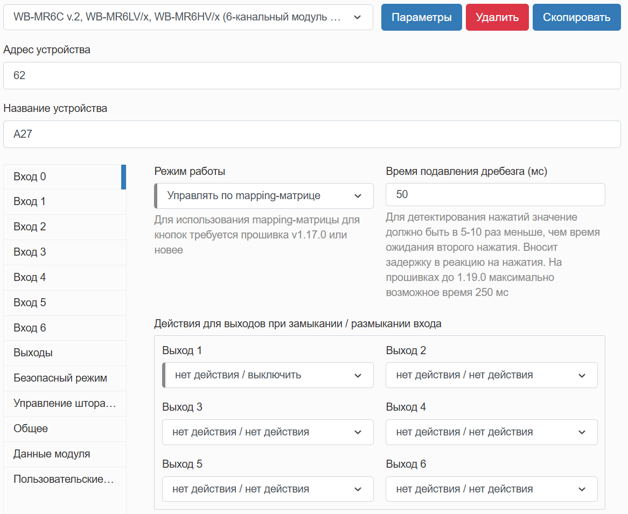The width and height of the screenshot is (628, 514).
Task: Open the Выход 1 action dropdown
Action: coord(268,375)
